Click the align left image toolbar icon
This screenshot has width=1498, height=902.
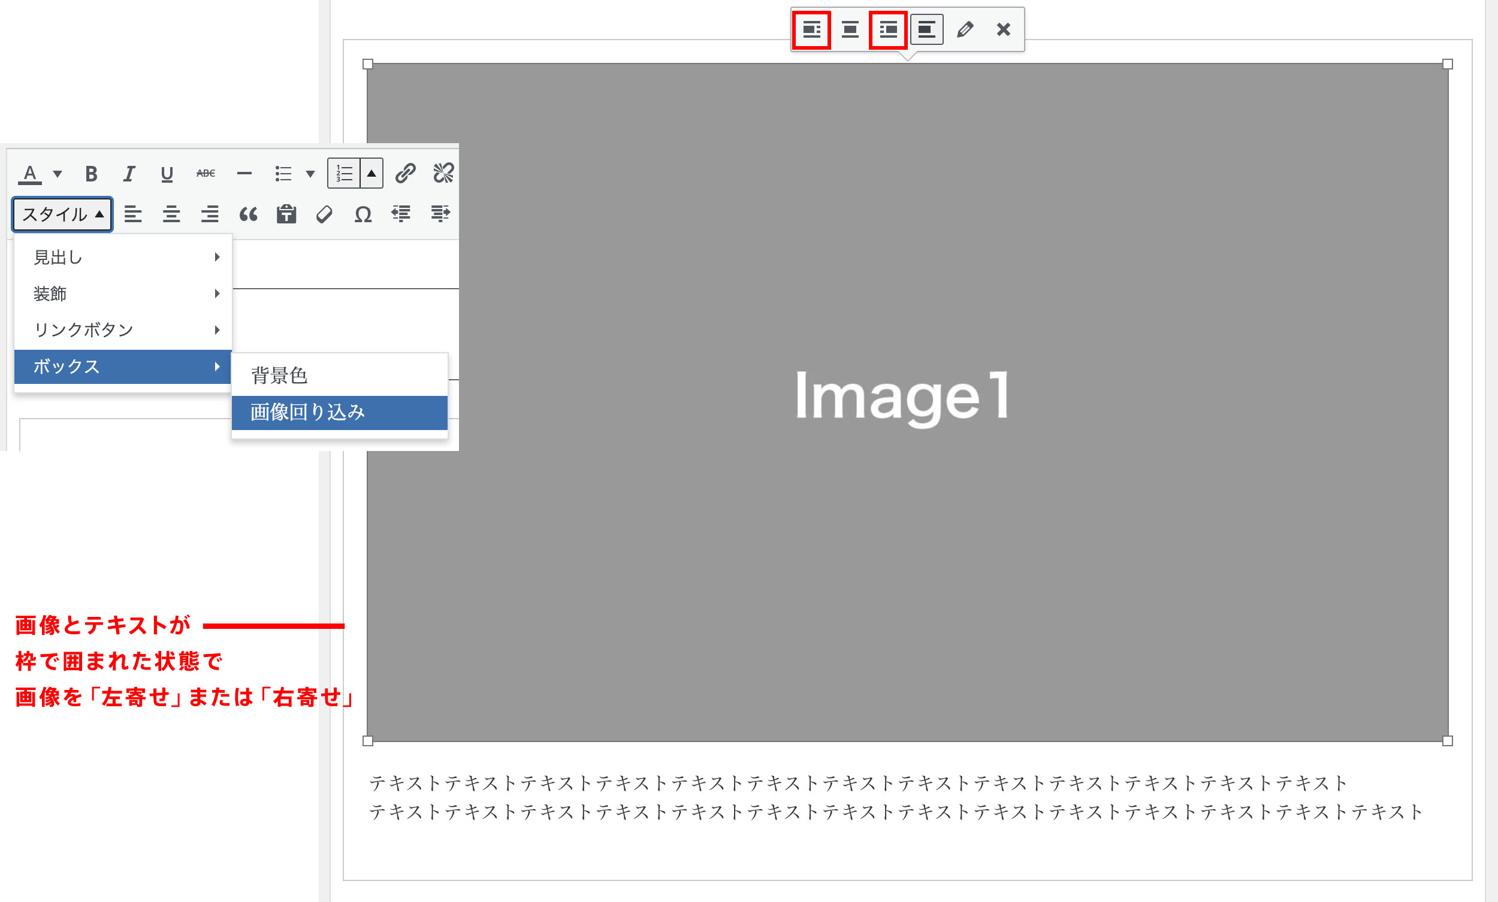pyautogui.click(x=812, y=29)
